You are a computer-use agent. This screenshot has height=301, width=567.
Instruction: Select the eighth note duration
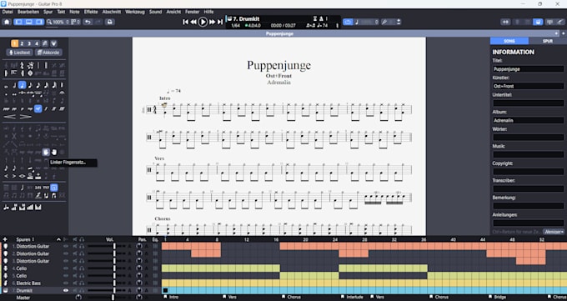30,85
